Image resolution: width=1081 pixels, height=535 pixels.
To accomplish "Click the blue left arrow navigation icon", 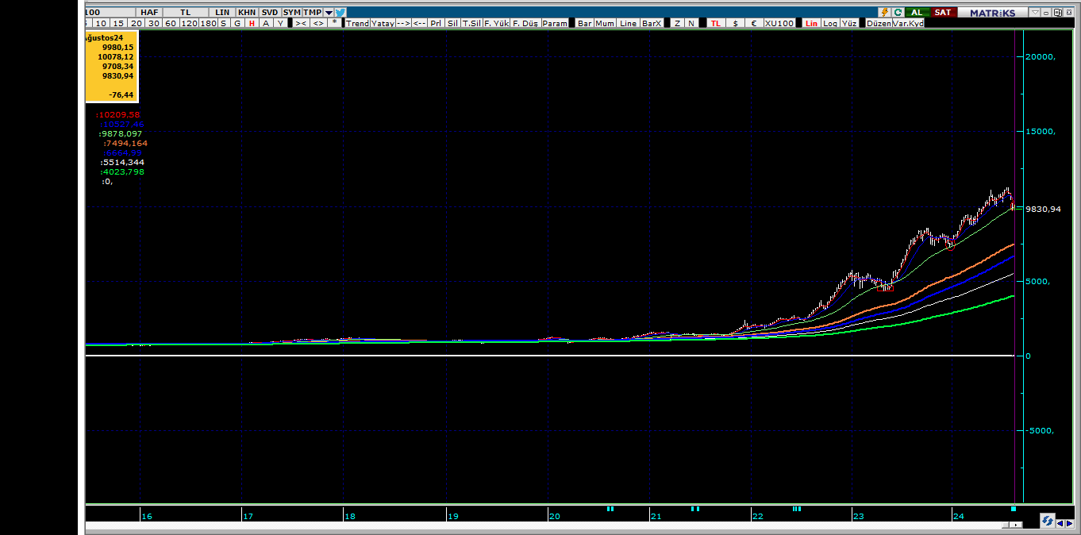I will 1060,524.
